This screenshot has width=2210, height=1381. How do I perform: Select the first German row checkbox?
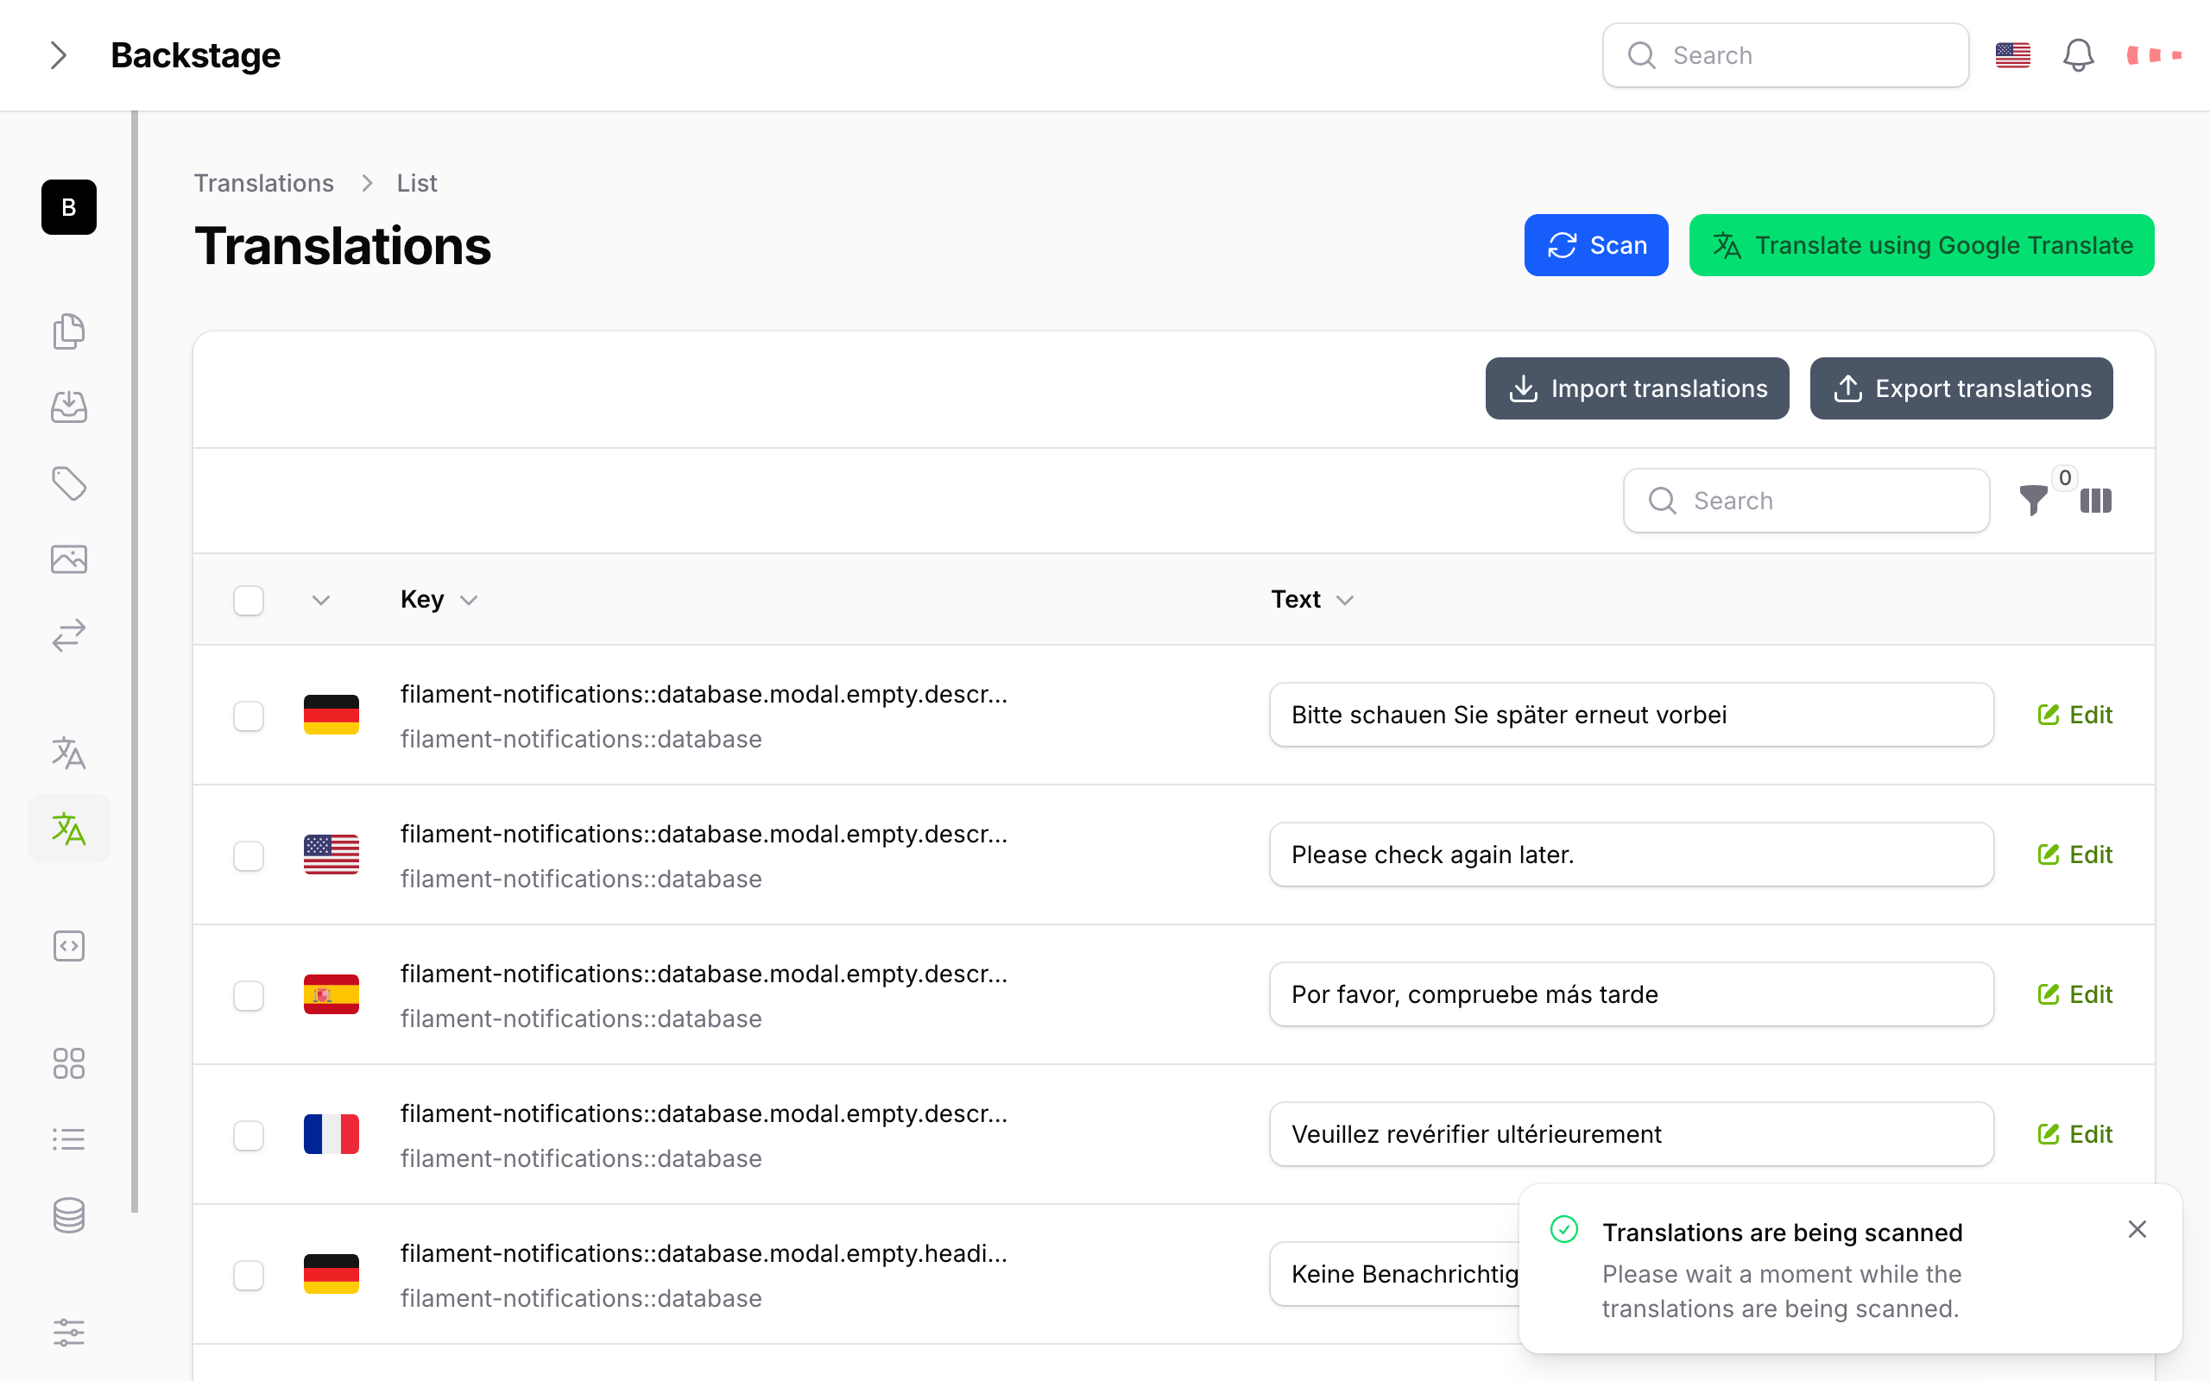[x=249, y=716]
